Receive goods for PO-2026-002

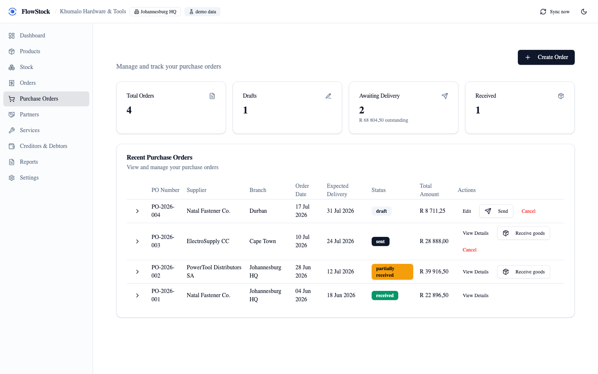524,272
